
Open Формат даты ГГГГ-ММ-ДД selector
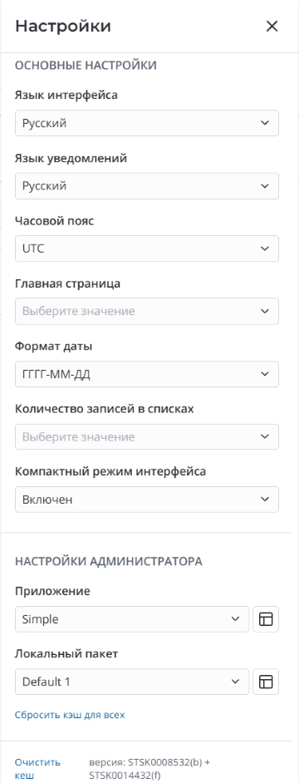pos(147,375)
